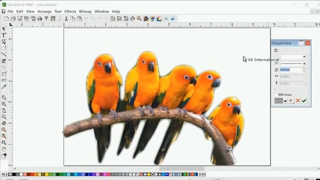Open the File menu
This screenshot has height=180, width=320.
[10, 11]
